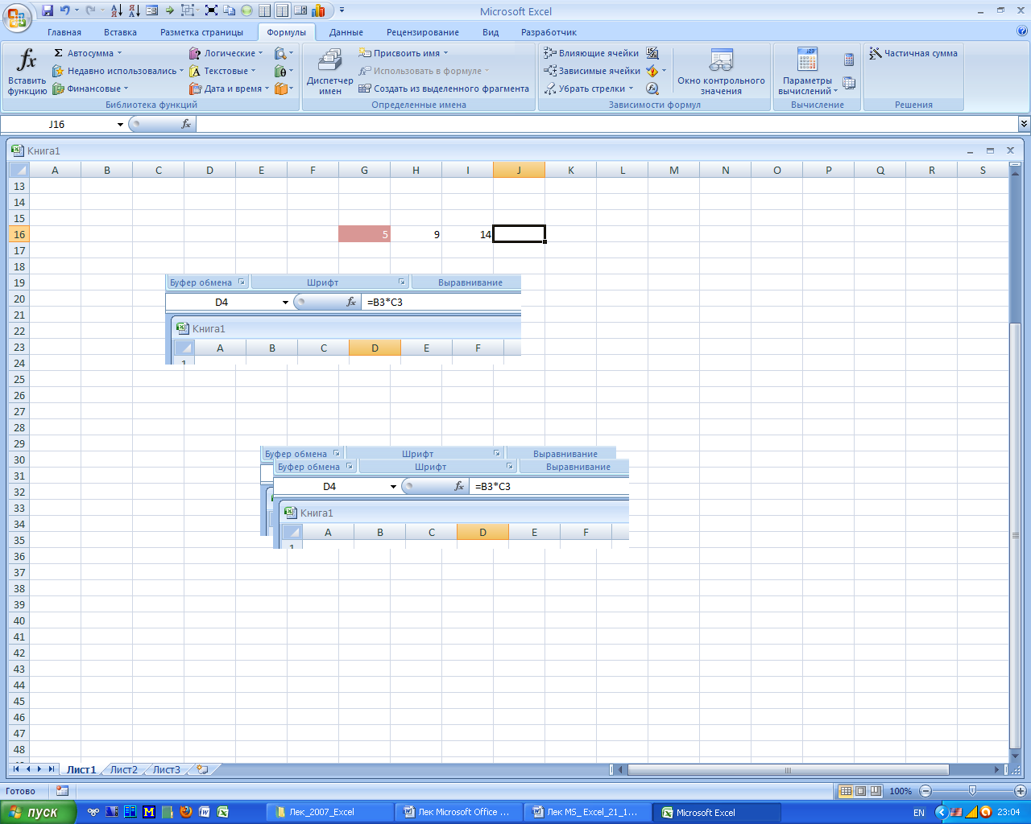
Task: Open the Разработчик ribbon tab
Action: (549, 32)
